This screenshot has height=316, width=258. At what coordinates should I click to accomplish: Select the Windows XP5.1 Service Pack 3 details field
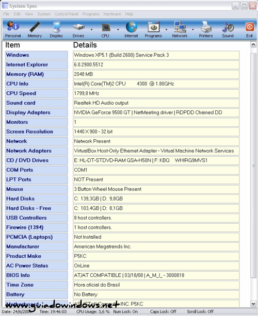(x=156, y=55)
